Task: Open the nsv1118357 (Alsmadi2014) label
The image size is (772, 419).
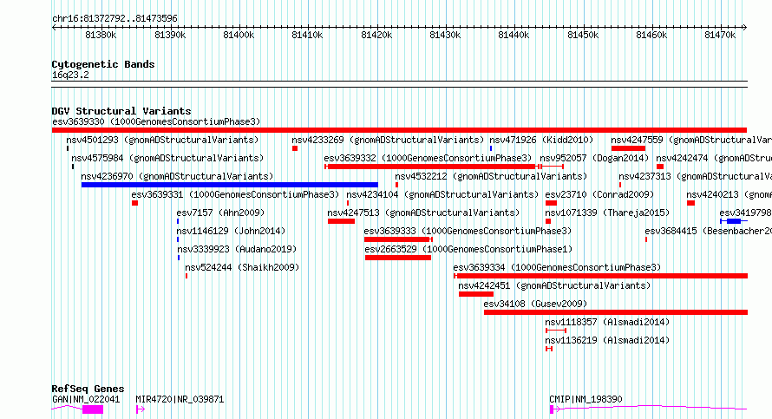Action: [607, 322]
